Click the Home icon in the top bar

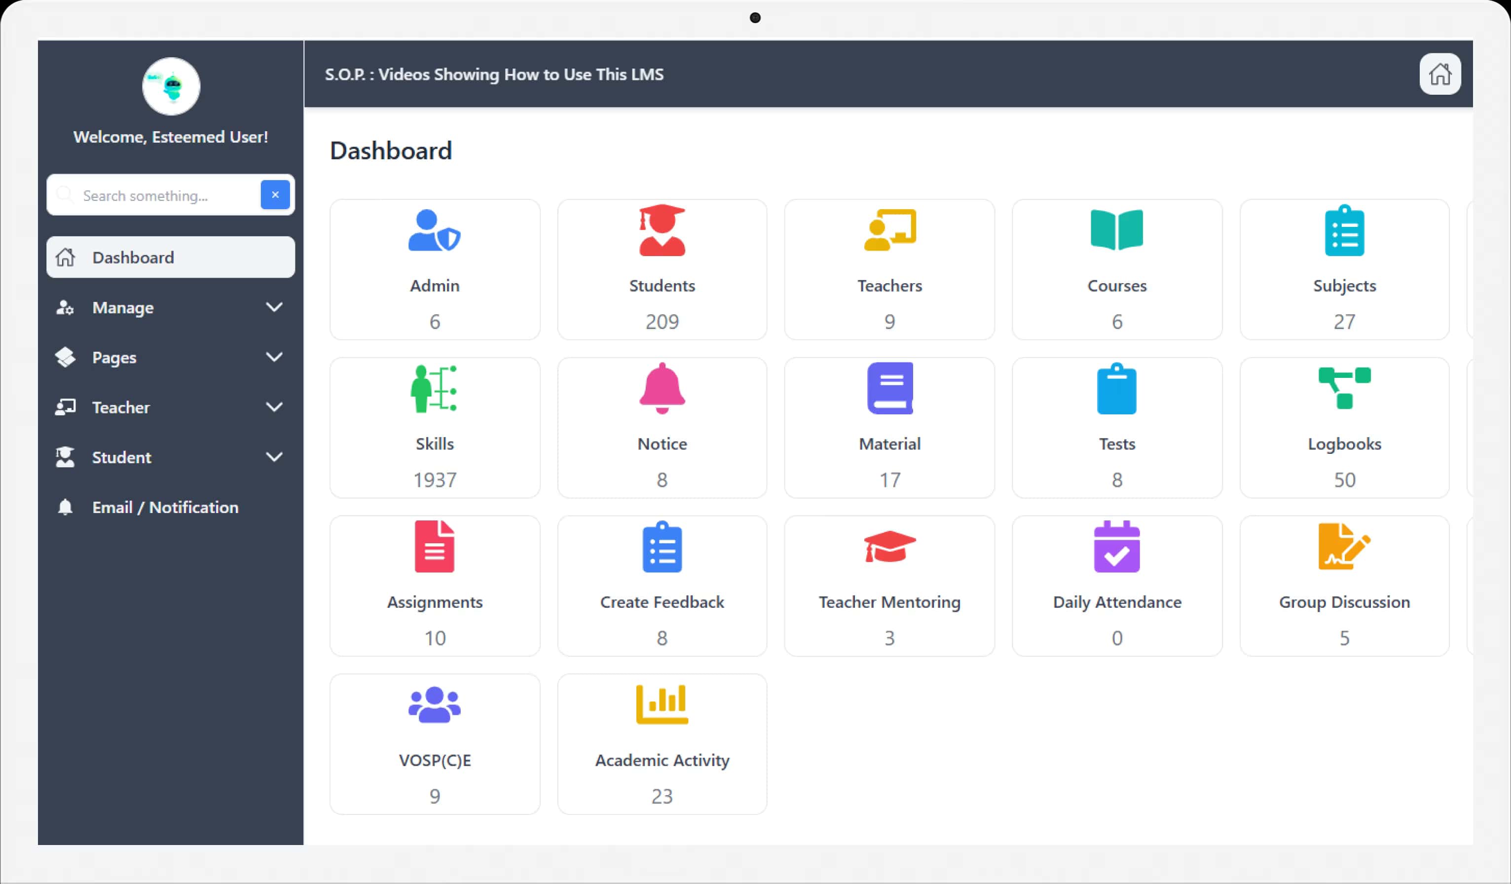pos(1439,74)
